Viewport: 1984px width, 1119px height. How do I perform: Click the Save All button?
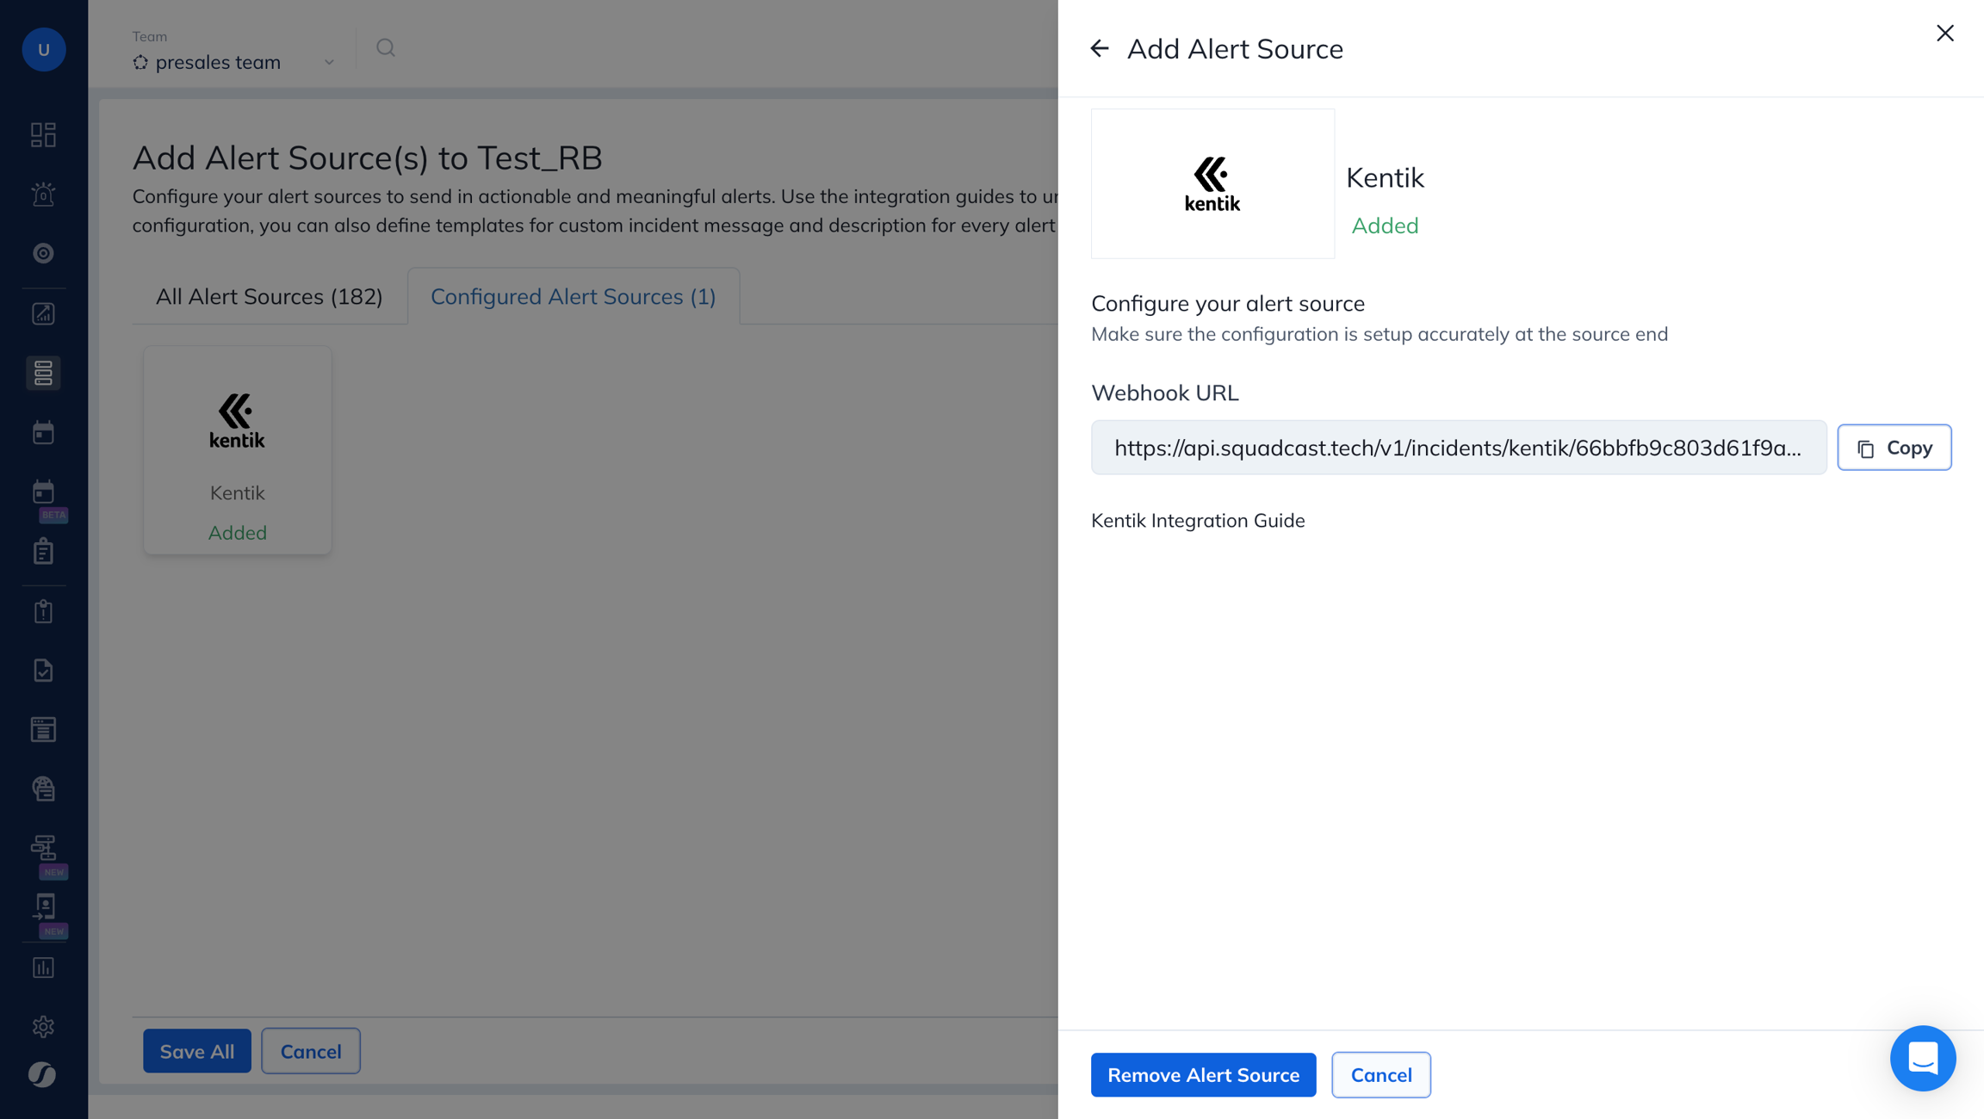tap(197, 1051)
